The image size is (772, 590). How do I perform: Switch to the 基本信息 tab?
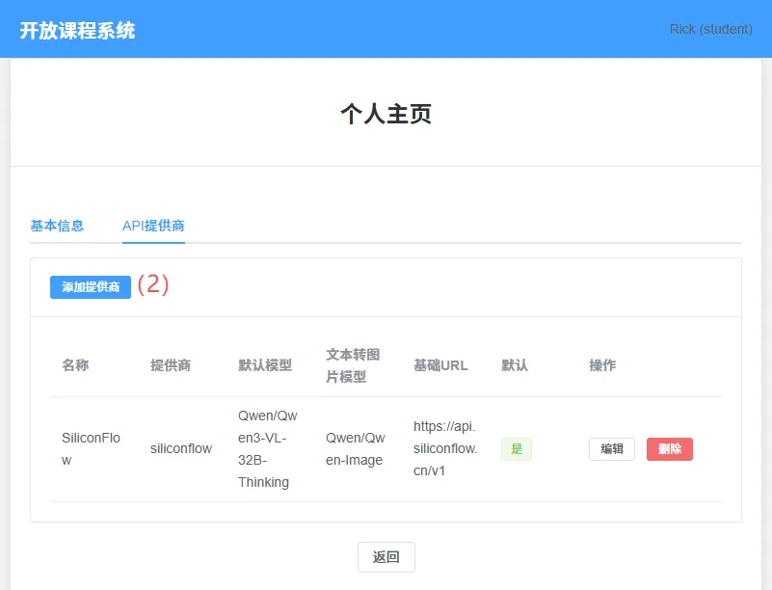[57, 226]
